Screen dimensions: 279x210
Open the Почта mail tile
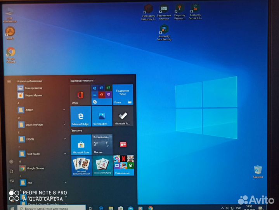(123, 94)
